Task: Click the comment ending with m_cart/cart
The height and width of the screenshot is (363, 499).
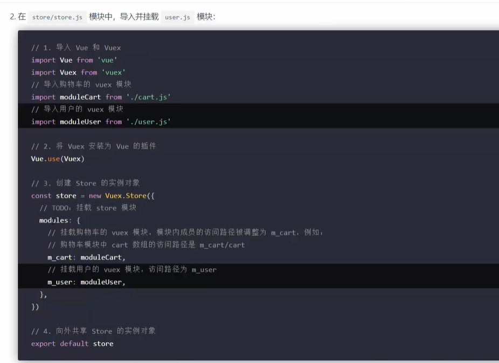Action: pos(147,245)
